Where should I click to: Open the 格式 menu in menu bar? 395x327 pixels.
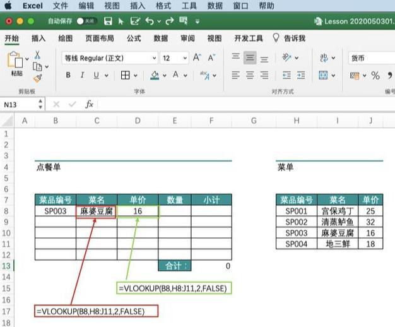163,6
